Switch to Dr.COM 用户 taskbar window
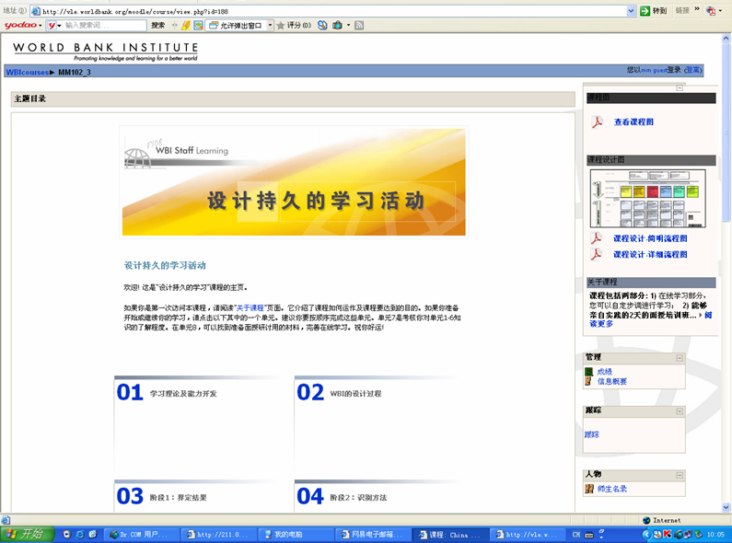The image size is (732, 543). point(142,535)
